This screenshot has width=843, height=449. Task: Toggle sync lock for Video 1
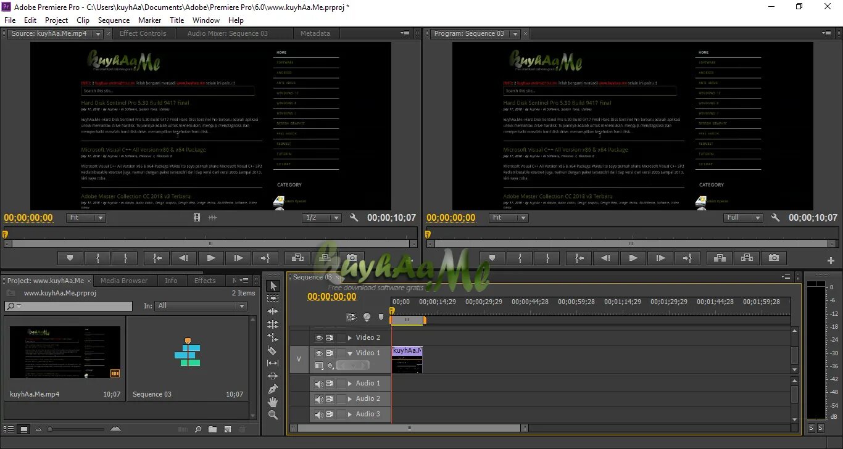coord(330,353)
